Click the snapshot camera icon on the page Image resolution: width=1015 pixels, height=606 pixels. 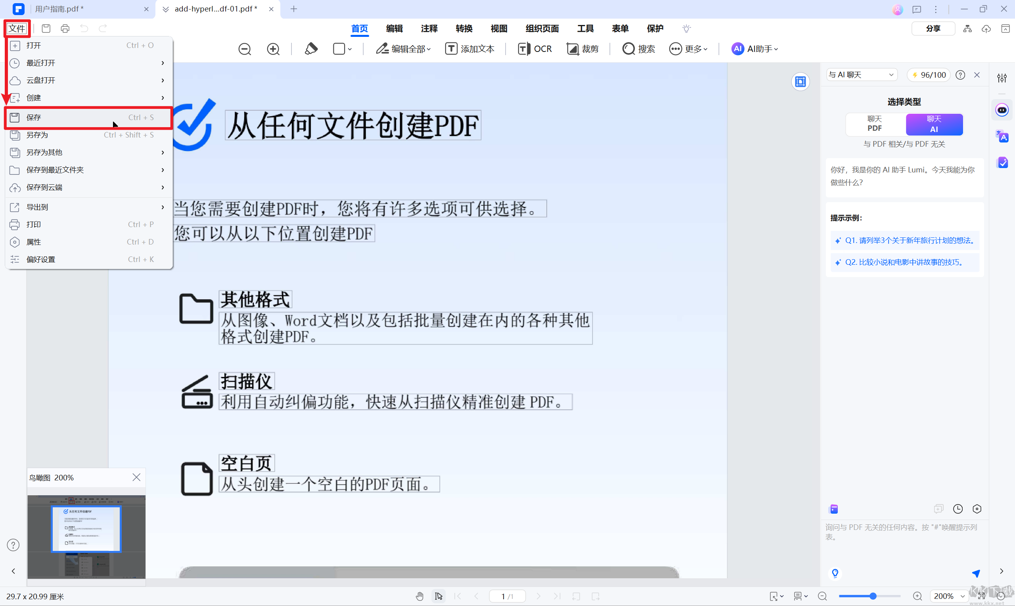(800, 82)
